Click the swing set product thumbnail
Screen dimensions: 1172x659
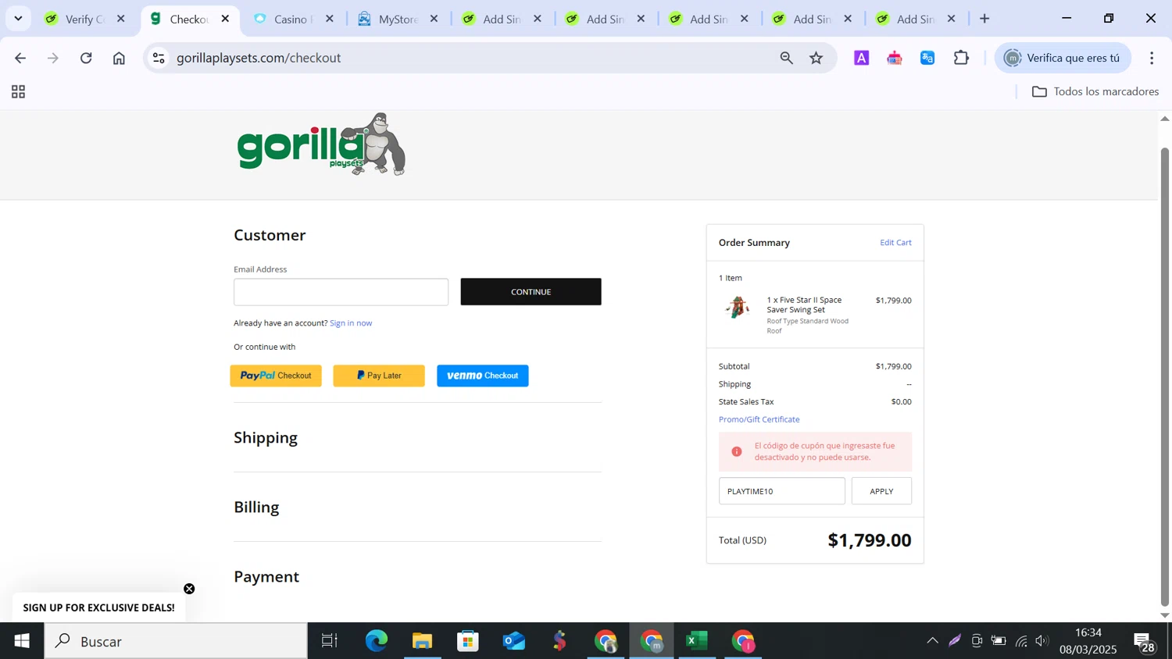point(737,307)
